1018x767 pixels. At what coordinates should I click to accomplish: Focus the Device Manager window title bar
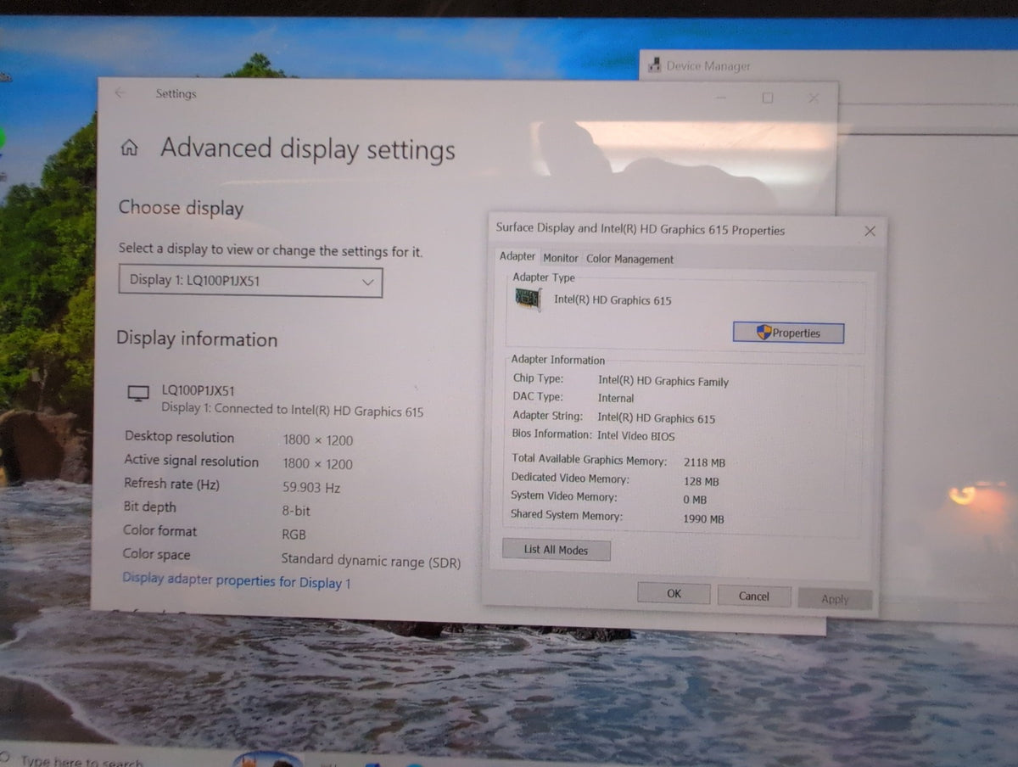click(x=828, y=66)
